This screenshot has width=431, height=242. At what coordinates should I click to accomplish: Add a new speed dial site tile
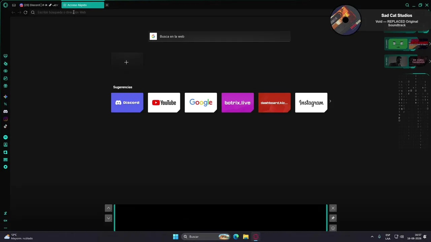tap(127, 62)
